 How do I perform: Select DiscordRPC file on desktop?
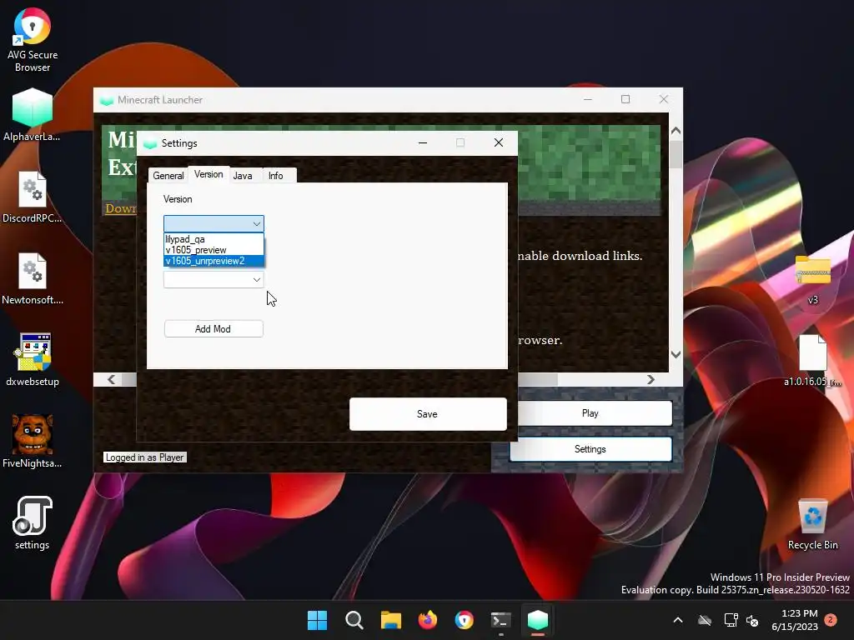click(33, 197)
